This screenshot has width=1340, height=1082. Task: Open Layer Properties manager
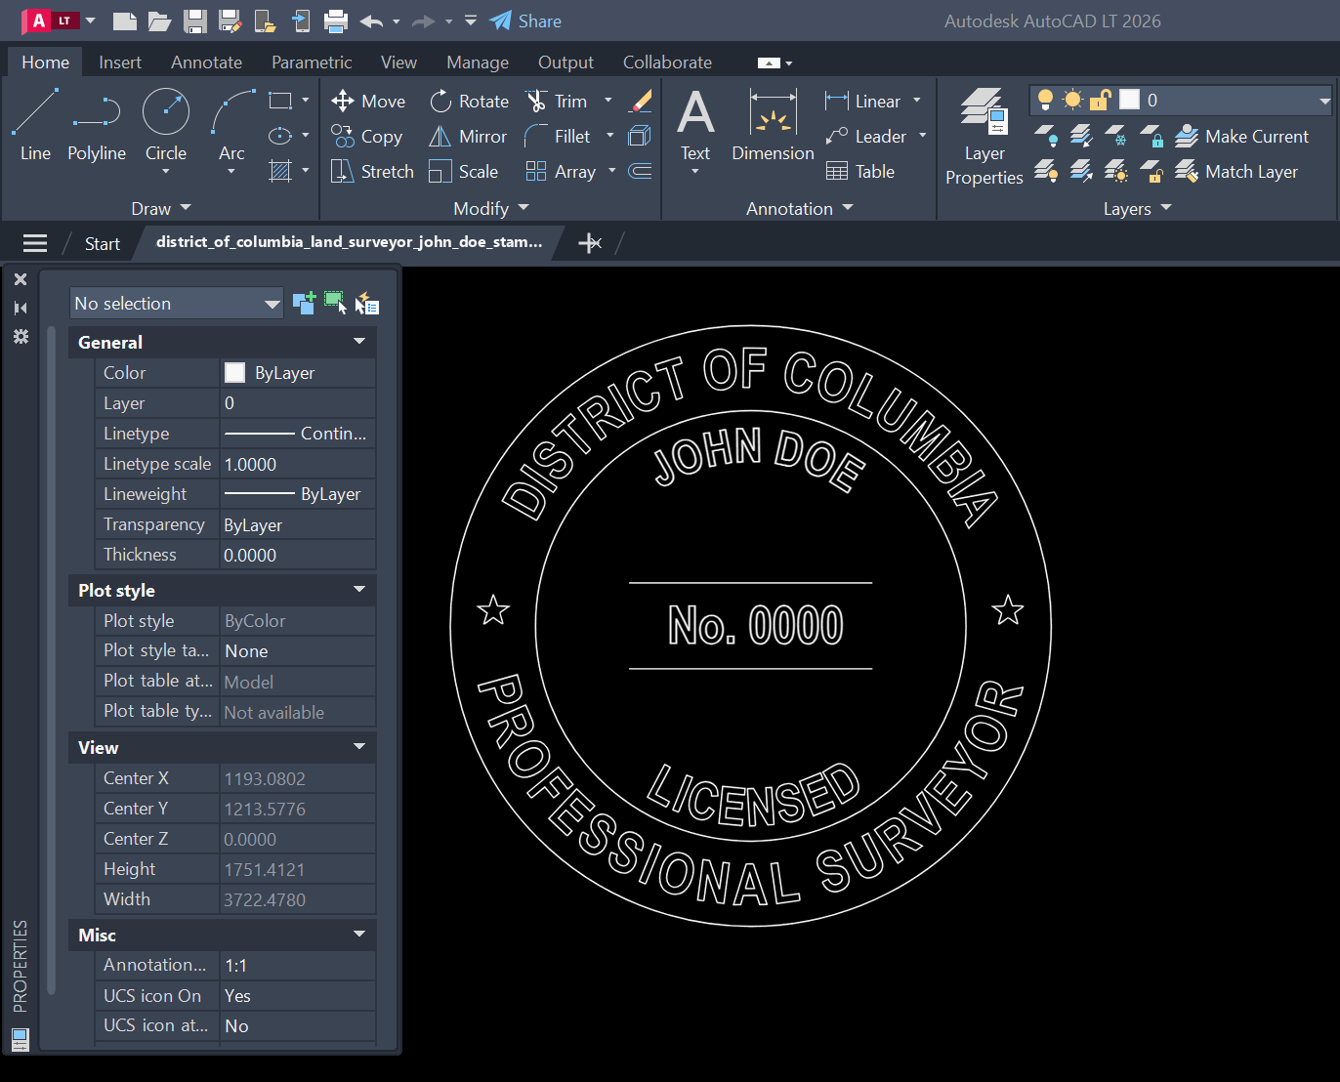click(x=984, y=136)
